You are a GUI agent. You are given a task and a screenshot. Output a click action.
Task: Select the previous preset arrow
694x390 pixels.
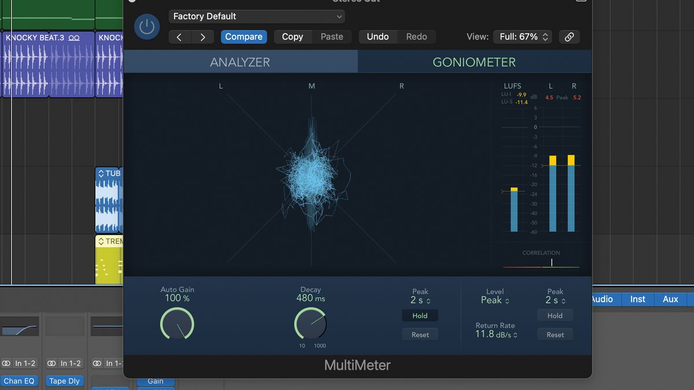[179, 36]
